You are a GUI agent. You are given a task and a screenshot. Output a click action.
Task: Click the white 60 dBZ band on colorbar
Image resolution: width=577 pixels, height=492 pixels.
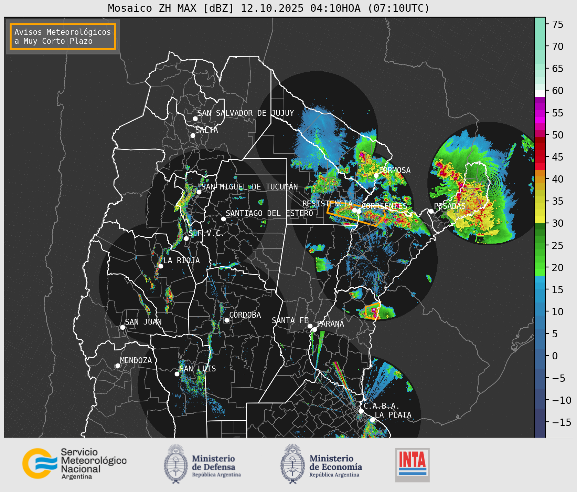click(540, 93)
